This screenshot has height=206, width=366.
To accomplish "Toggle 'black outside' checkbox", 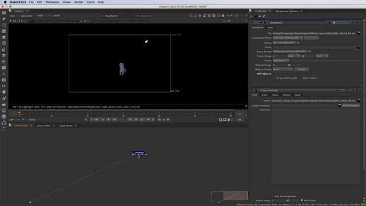I will (300, 78).
